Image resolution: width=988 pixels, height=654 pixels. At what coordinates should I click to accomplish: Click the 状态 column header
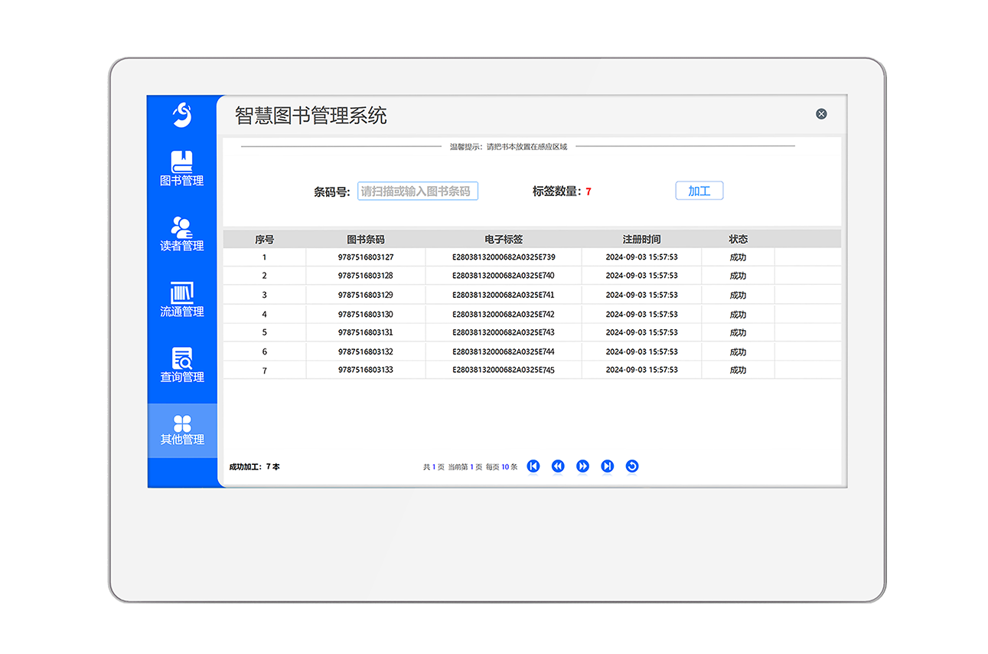[x=737, y=238]
